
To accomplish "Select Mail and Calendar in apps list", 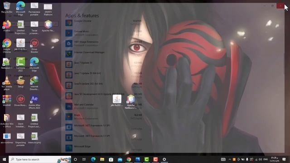I will (x=104, y=106).
